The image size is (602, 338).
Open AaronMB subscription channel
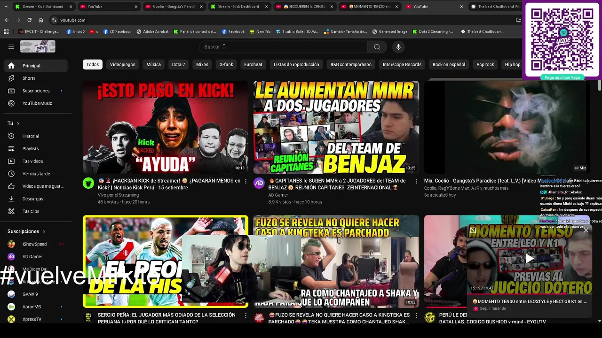pyautogui.click(x=31, y=307)
